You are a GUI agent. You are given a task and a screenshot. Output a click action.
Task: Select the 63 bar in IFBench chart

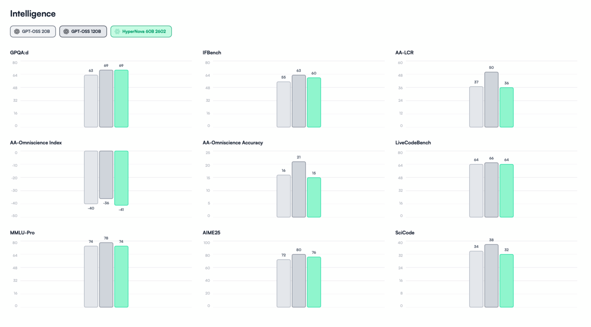[x=298, y=101]
